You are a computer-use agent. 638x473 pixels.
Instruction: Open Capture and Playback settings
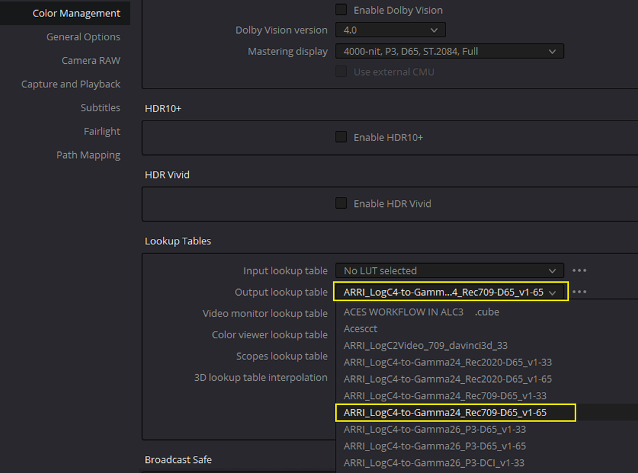pyautogui.click(x=70, y=84)
